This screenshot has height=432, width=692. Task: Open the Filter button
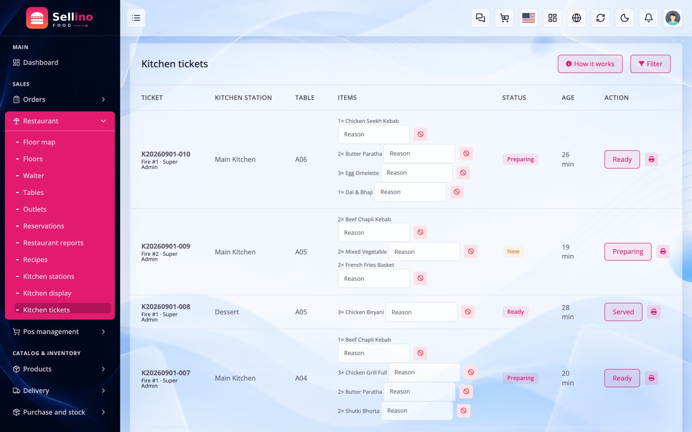coord(650,64)
